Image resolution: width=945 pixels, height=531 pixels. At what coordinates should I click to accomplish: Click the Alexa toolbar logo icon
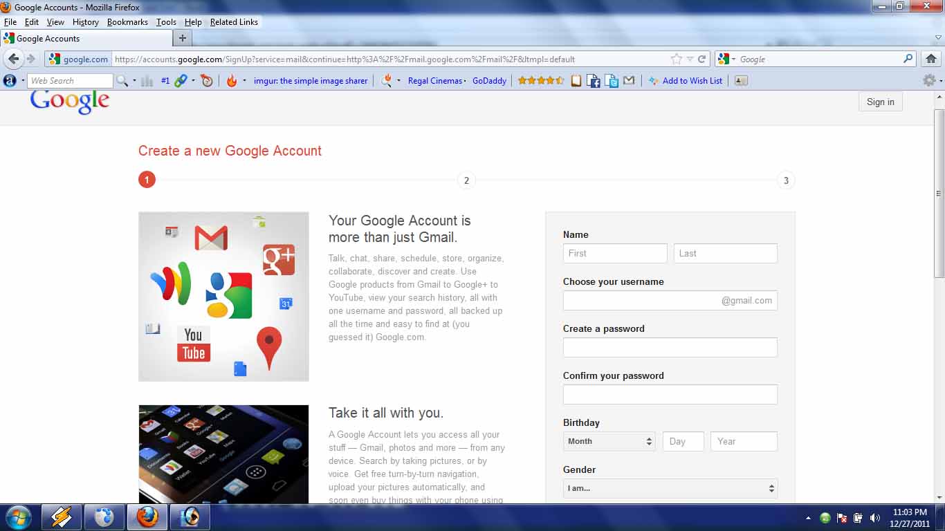[10, 81]
